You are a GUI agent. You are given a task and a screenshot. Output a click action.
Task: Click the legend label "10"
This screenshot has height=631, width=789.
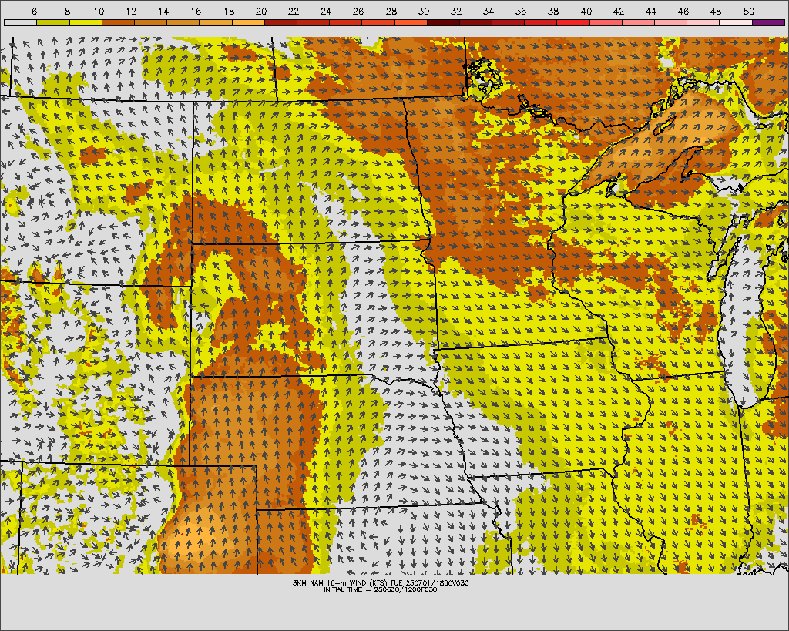[x=99, y=11]
